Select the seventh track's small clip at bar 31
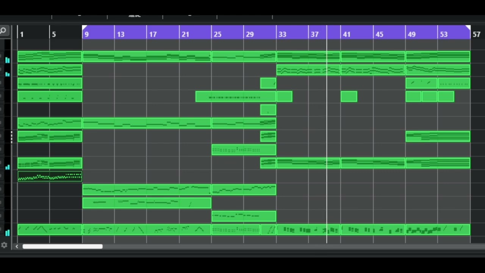This screenshot has width=485, height=273. pos(268,136)
